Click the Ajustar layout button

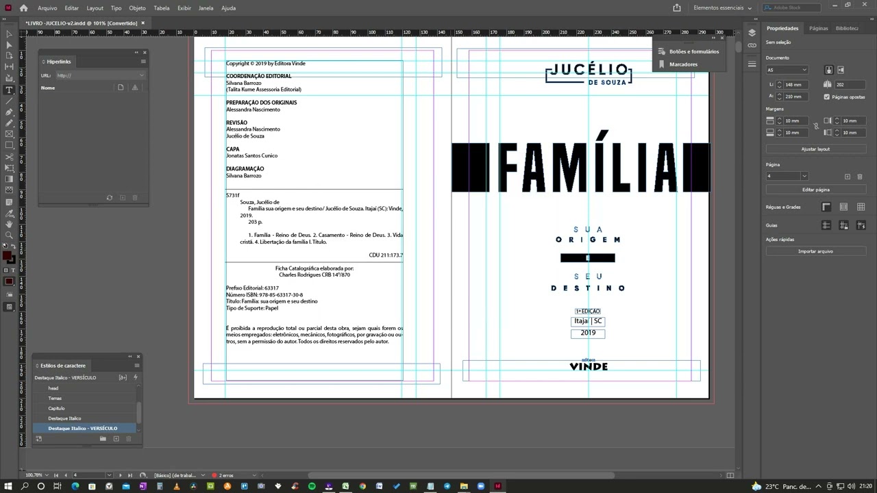[x=815, y=149]
